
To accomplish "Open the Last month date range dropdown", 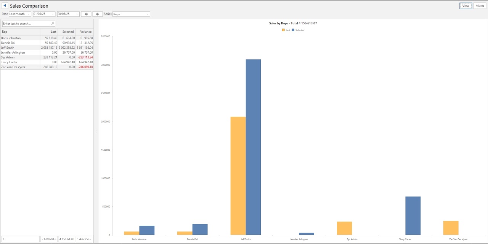I will click(x=20, y=14).
